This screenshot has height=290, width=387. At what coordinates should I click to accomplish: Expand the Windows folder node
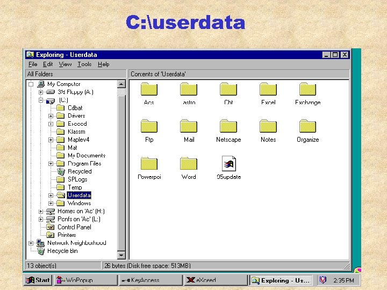point(51,204)
